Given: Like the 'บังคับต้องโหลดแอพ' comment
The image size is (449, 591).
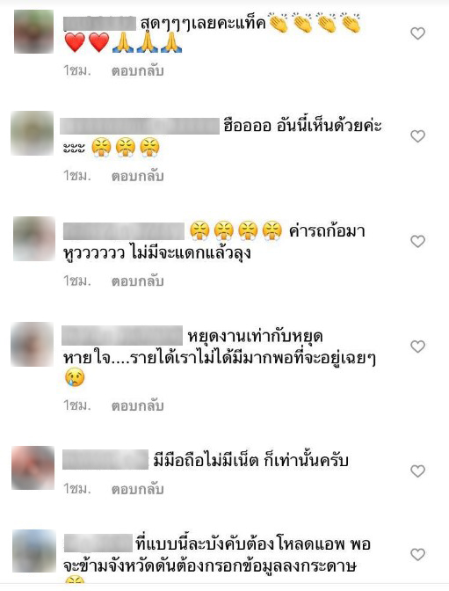Looking at the screenshot, I should 417,554.
